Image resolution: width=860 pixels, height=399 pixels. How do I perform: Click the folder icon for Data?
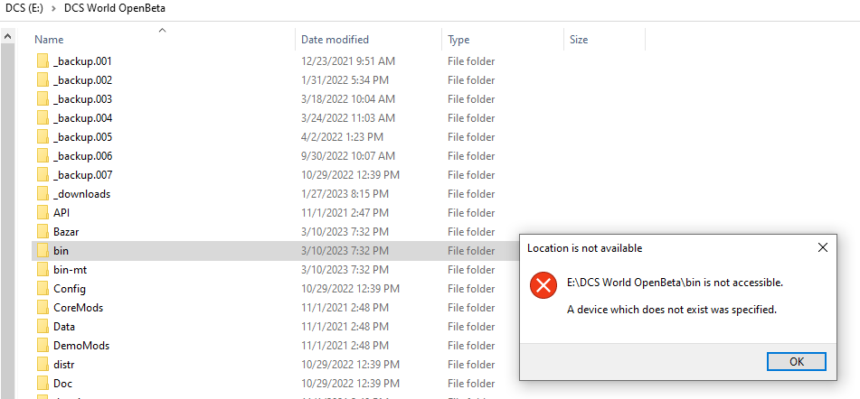pos(43,327)
